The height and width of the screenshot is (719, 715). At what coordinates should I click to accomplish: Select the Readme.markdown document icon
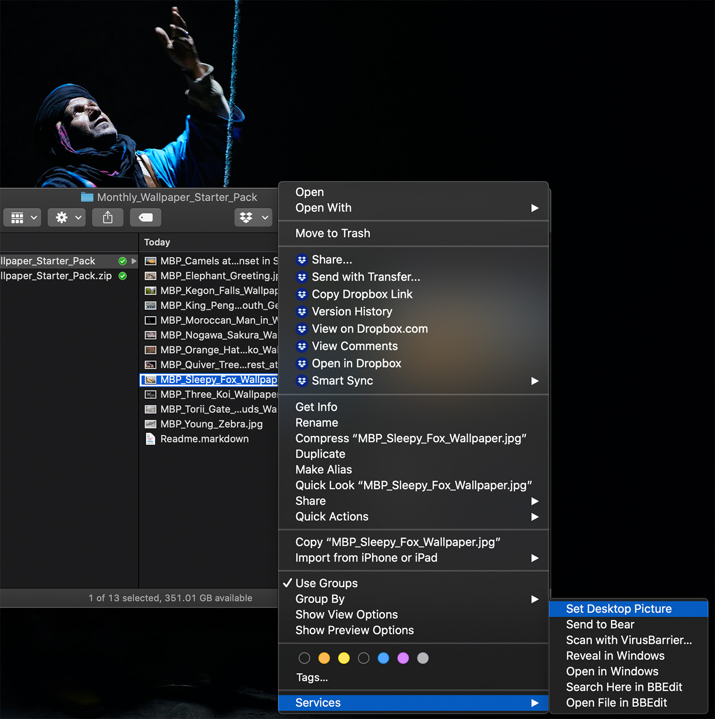point(150,439)
